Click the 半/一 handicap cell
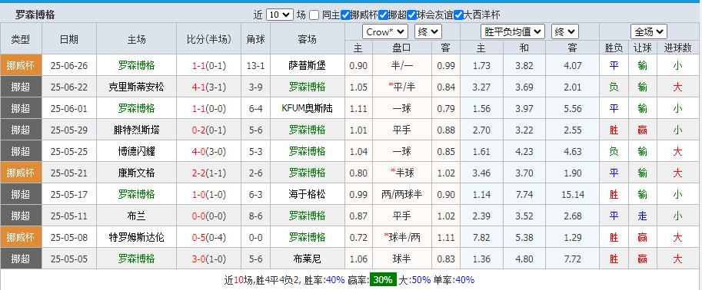This screenshot has height=290, width=702. point(401,66)
